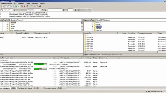166x93 pixels.
Task: Click the Hydra folder icon in local tree
Action: click(x=10, y=27)
